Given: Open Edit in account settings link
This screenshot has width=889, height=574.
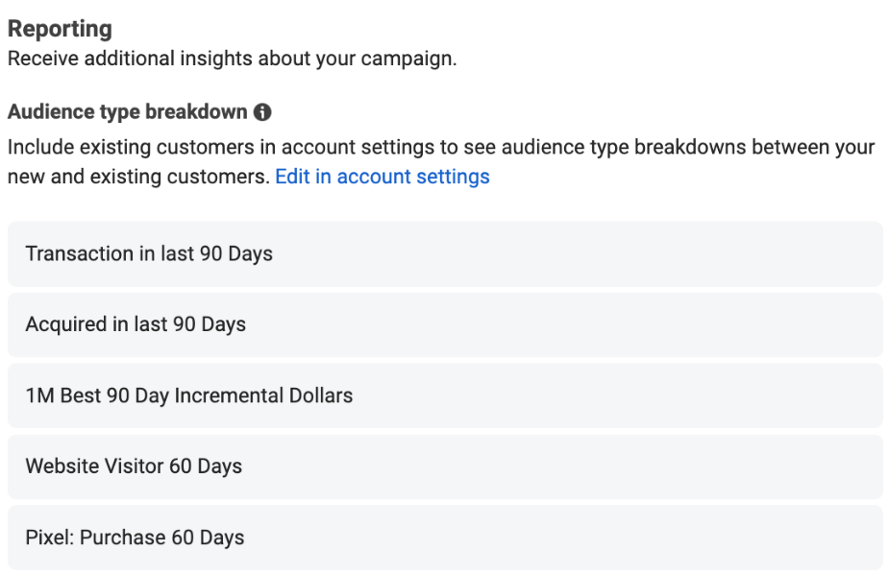Looking at the screenshot, I should click(x=383, y=177).
